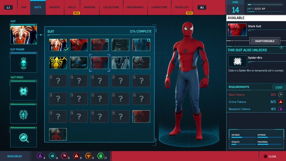
Task: Select the highlighted Stark Suit thumbnail in grid
Action: pos(100,63)
